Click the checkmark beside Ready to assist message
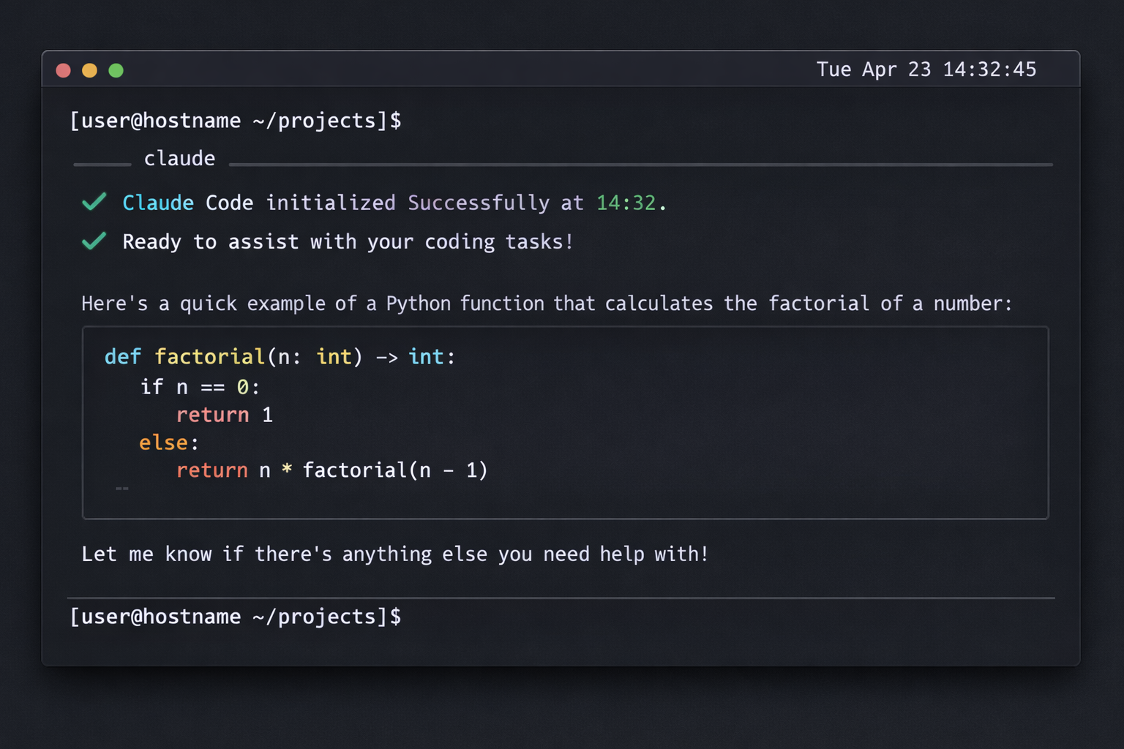This screenshot has height=749, width=1124. tap(94, 241)
